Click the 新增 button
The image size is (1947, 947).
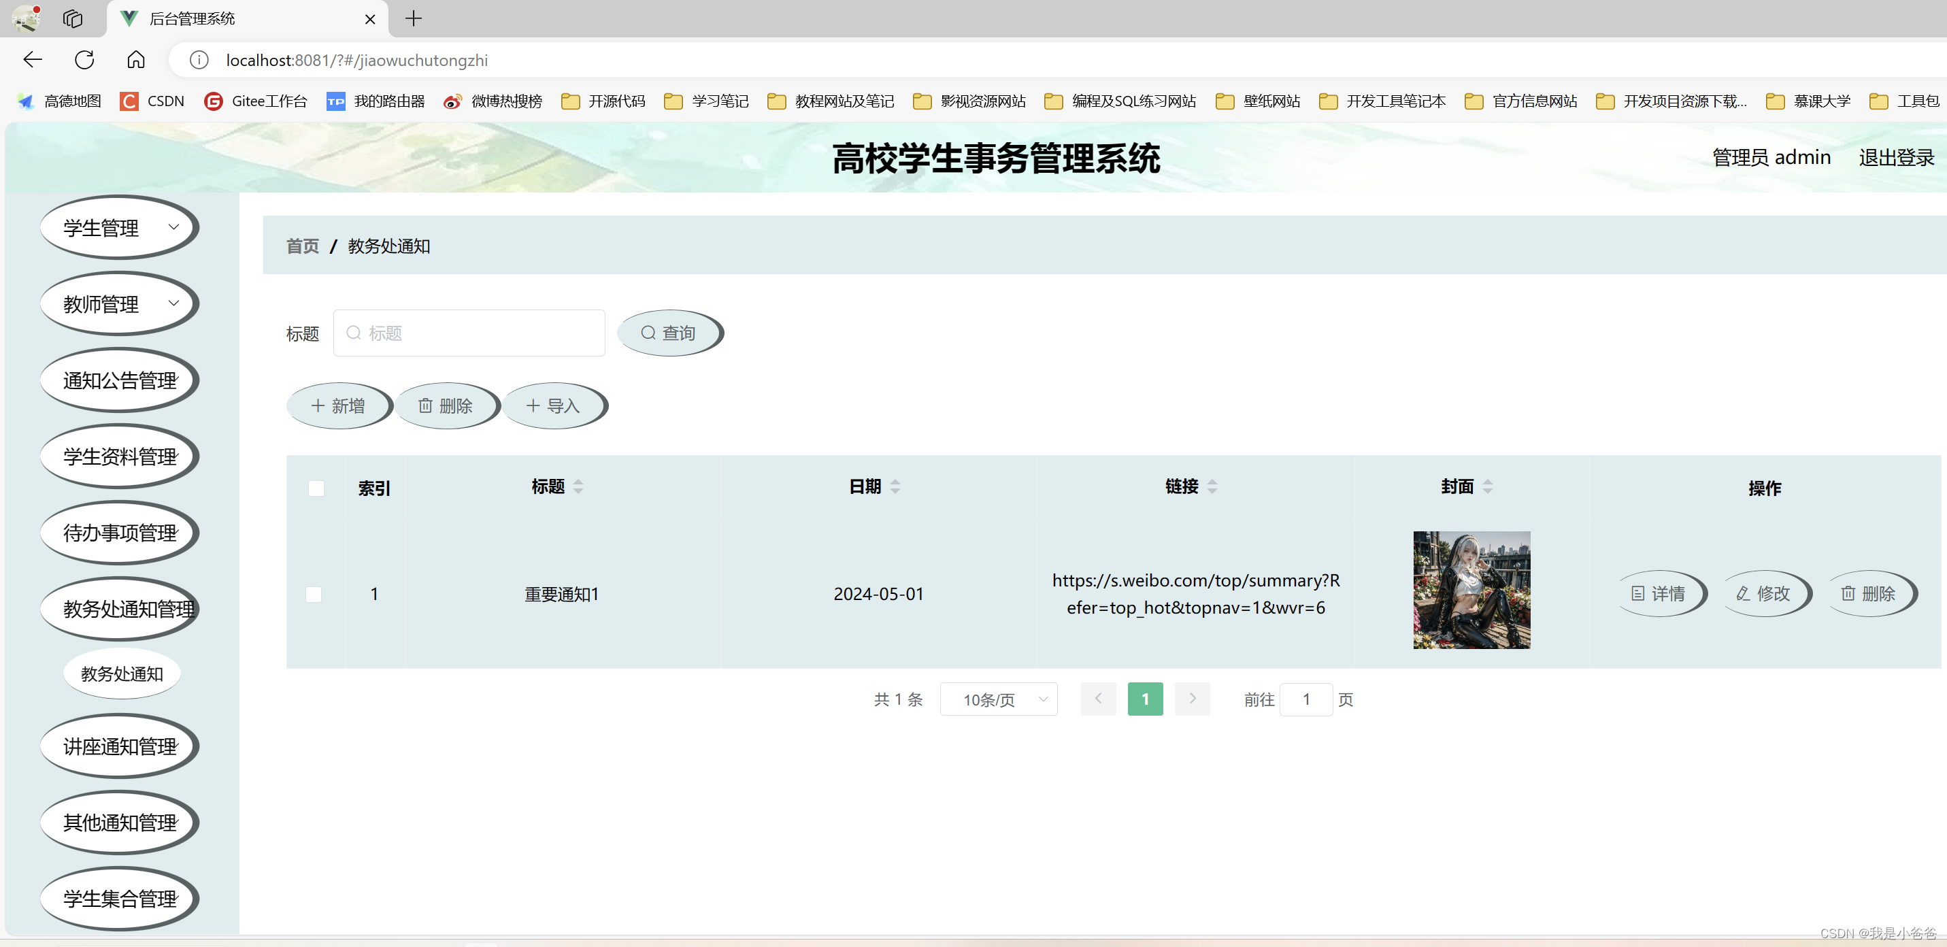pos(339,406)
